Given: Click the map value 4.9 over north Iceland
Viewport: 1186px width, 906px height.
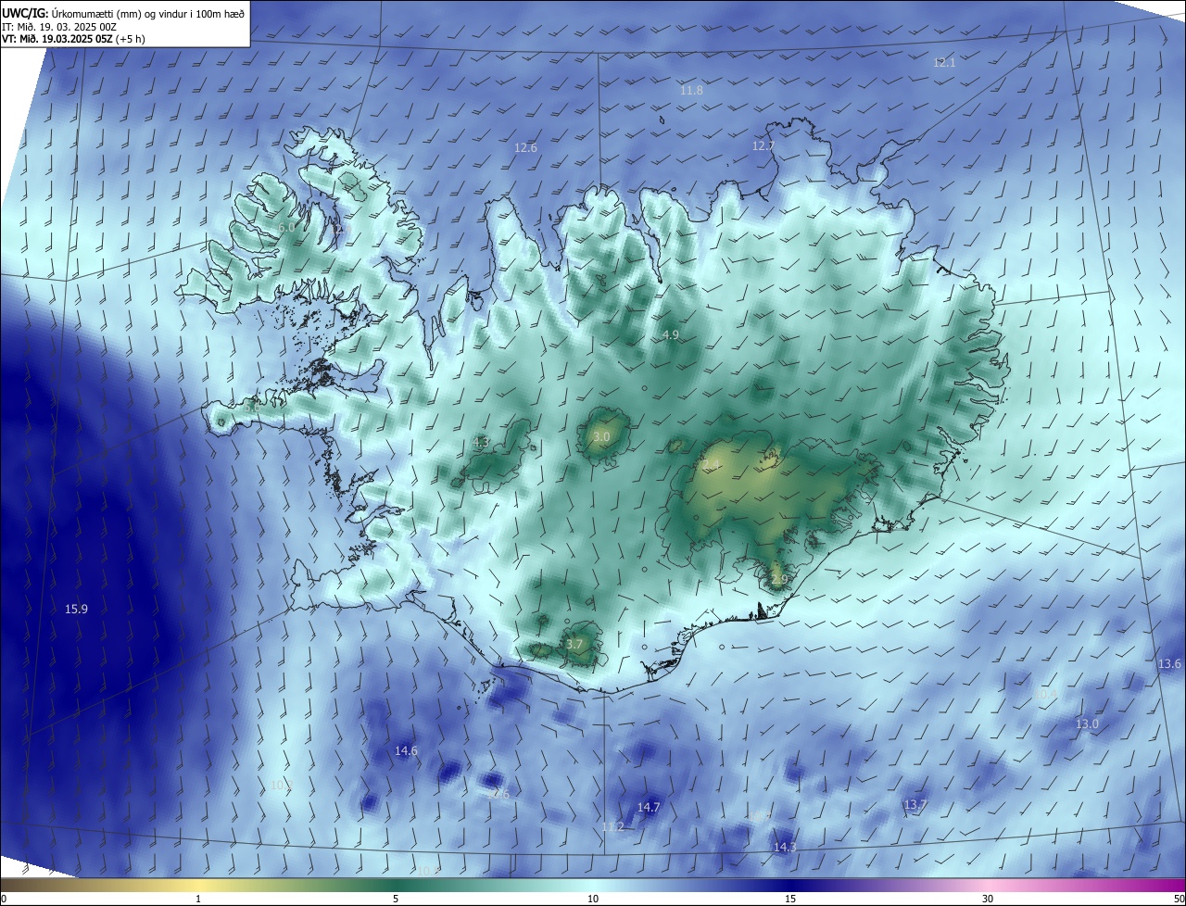Looking at the screenshot, I should coord(671,333).
